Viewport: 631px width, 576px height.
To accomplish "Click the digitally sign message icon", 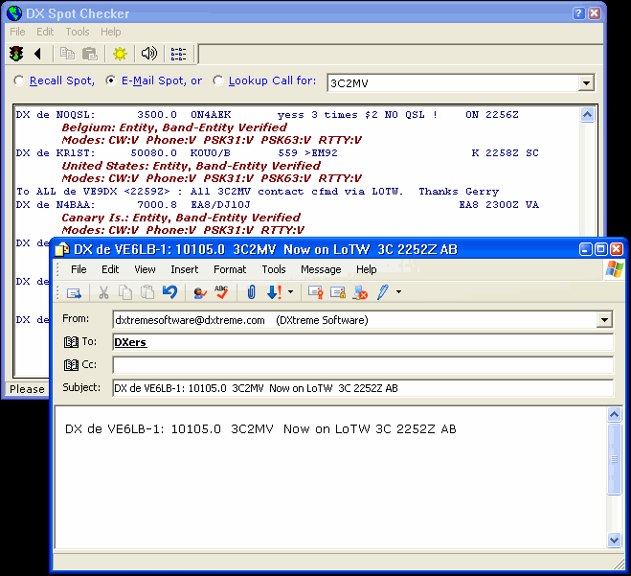I will 316,292.
